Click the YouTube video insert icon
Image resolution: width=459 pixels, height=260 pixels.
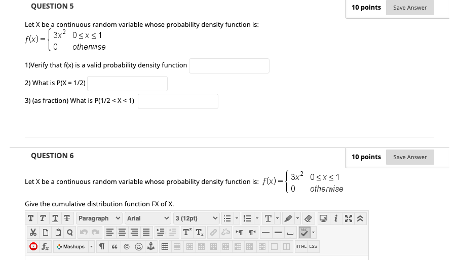[33, 246]
